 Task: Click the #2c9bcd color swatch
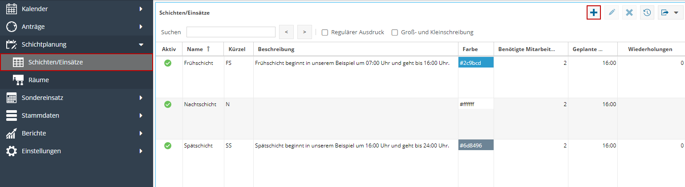pyautogui.click(x=476, y=63)
